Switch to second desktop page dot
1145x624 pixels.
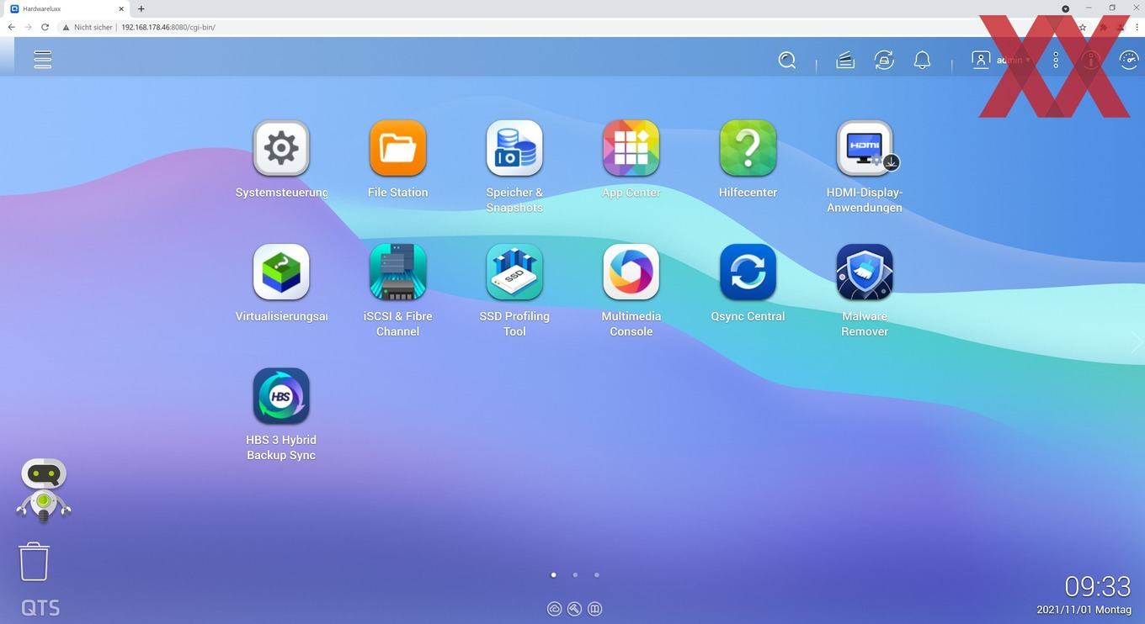575,575
